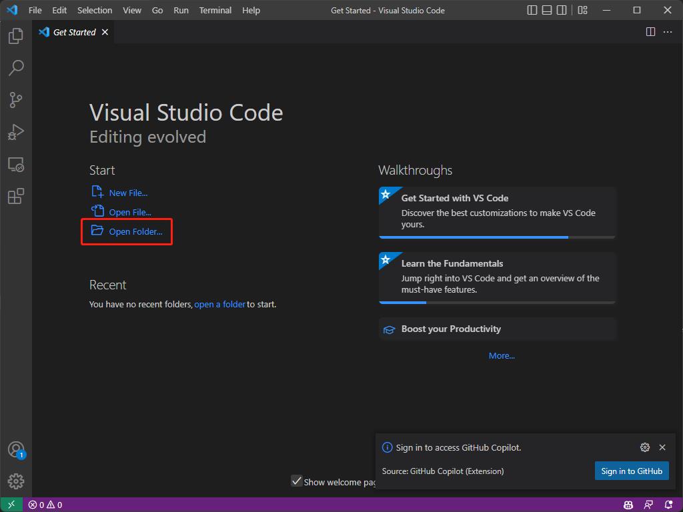
Task: Open Get Started with VS Code walkthrough
Action: (x=497, y=211)
